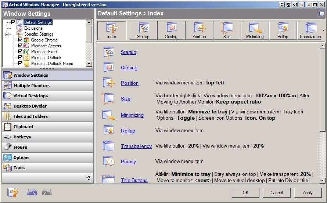This screenshot has height=203, width=327.
Task: Select the Index toolbar tab
Action: click(x=112, y=30)
